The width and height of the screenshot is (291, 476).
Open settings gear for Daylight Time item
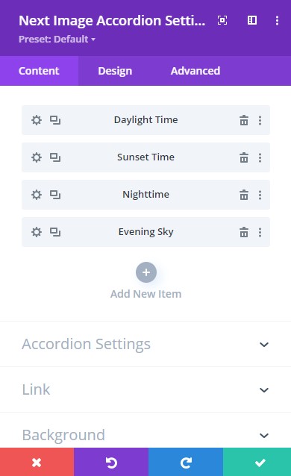(37, 120)
